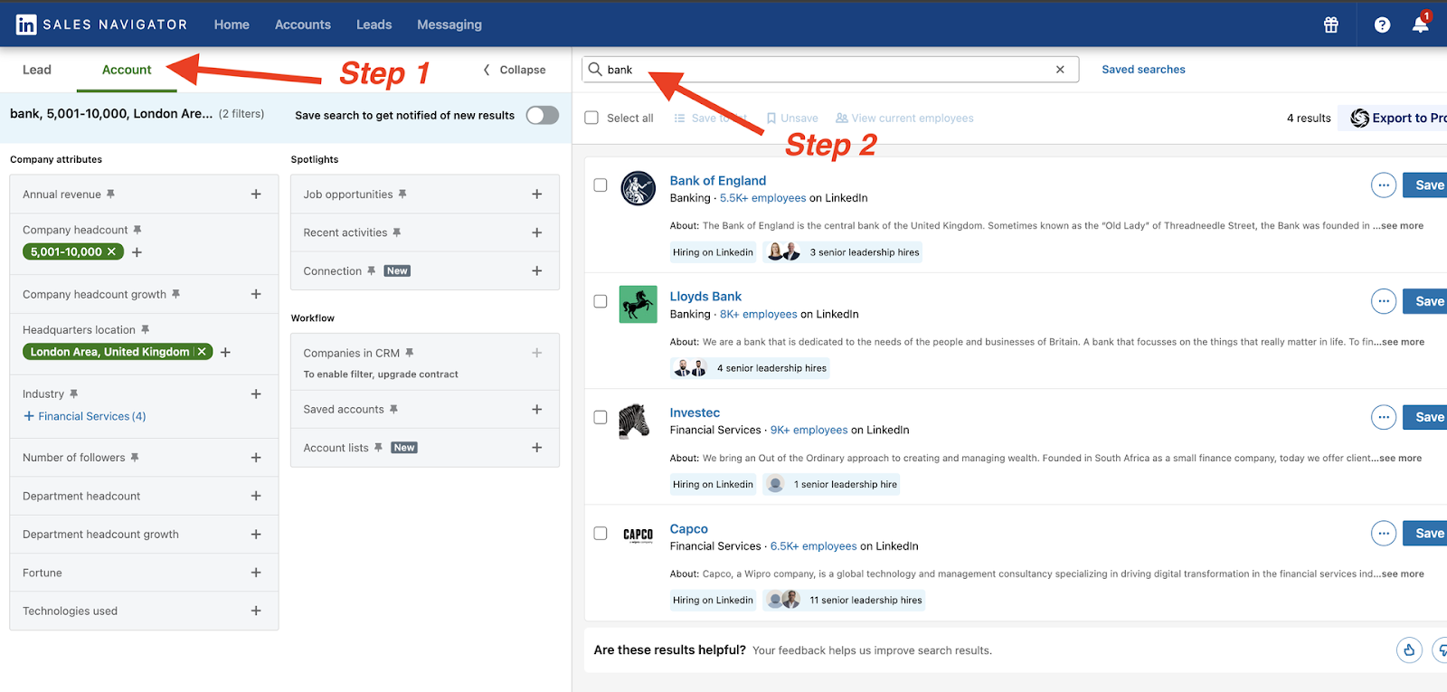Viewport: 1447px width, 692px height.
Task: Add another company headcount value
Action: (x=137, y=252)
